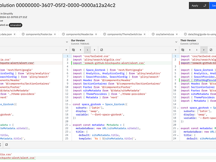Open the components/Footer.tsx tab
The image size is (216, 162).
pyautogui.click(x=39, y=34)
